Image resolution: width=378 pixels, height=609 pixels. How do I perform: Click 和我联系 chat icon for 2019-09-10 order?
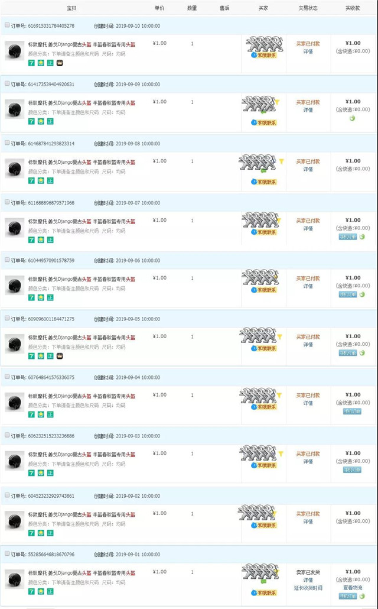[264, 55]
